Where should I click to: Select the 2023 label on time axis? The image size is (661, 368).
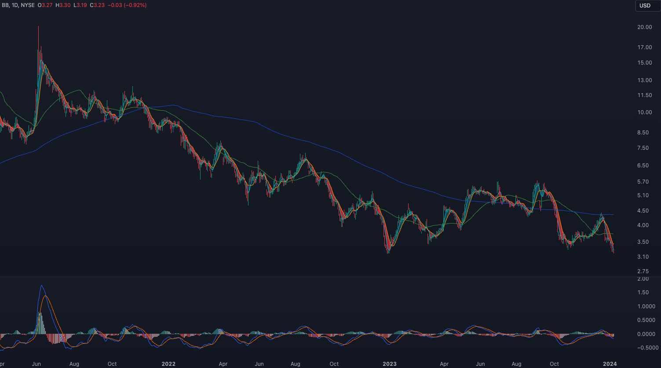(x=390, y=364)
